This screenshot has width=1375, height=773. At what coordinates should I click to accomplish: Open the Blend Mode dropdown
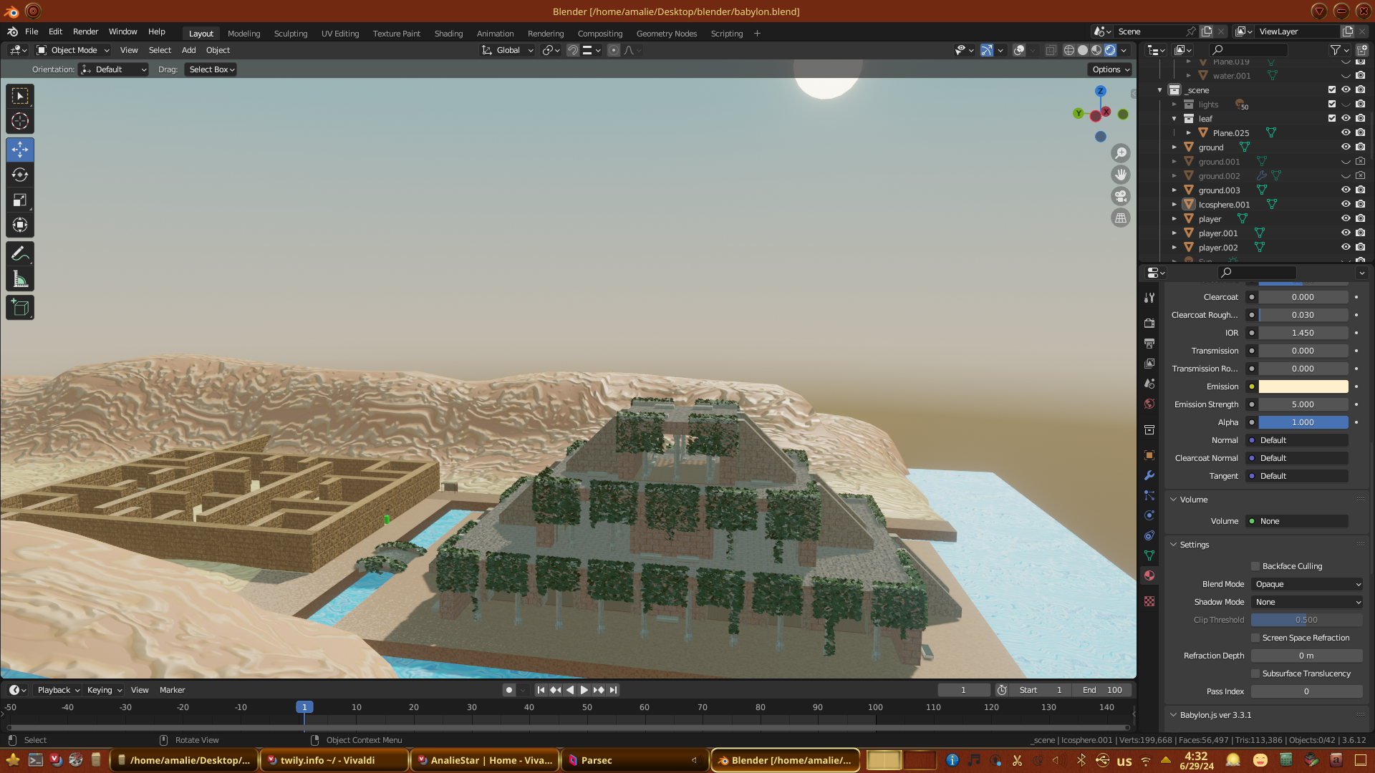pyautogui.click(x=1307, y=584)
